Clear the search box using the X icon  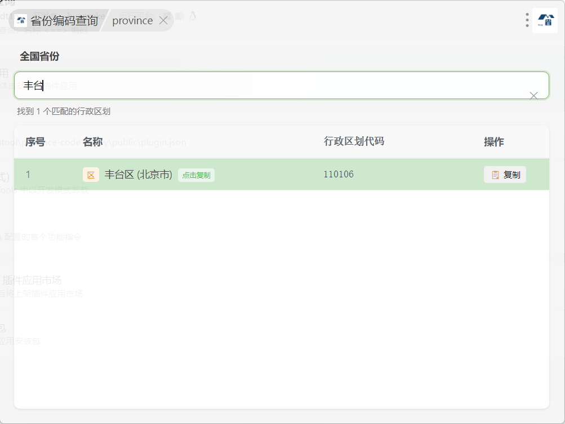coord(533,95)
